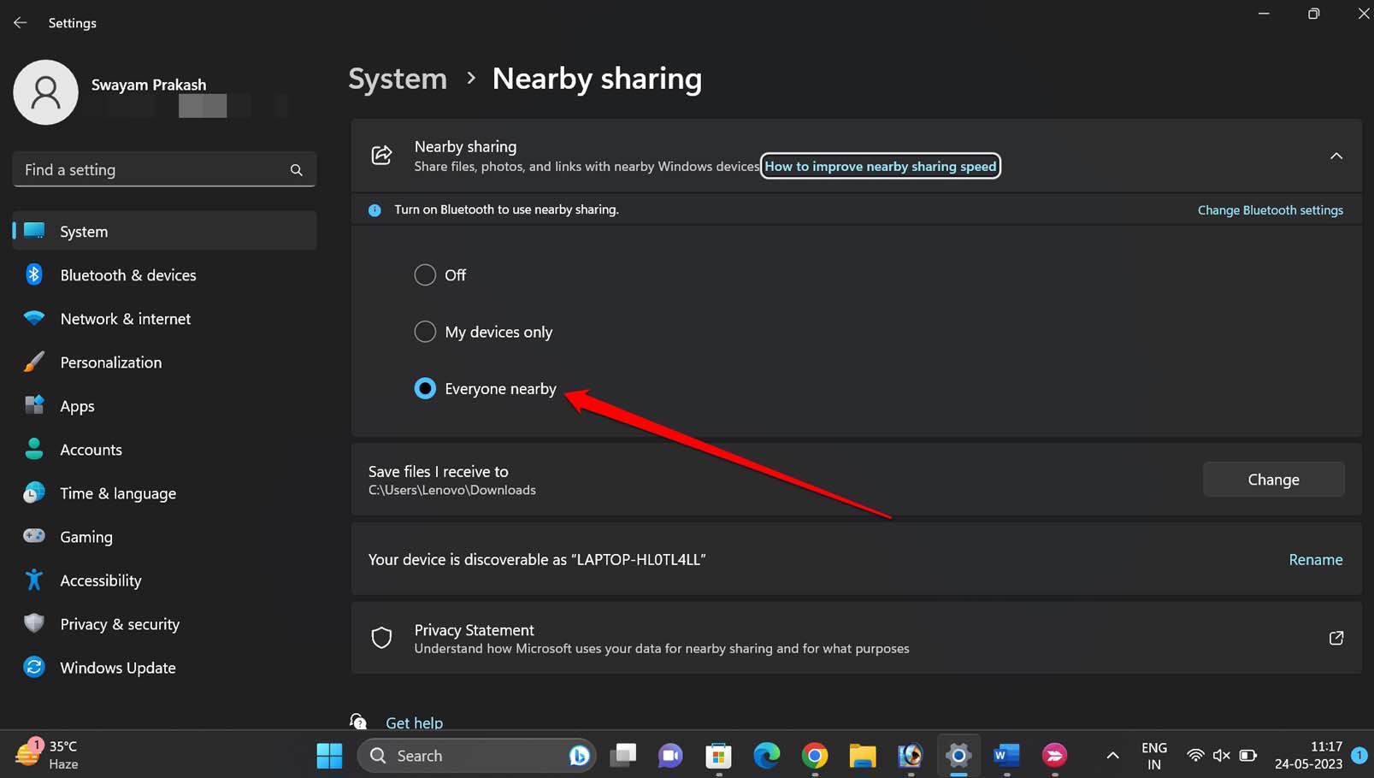Click the back arrow in Settings
This screenshot has width=1374, height=778.
click(20, 23)
